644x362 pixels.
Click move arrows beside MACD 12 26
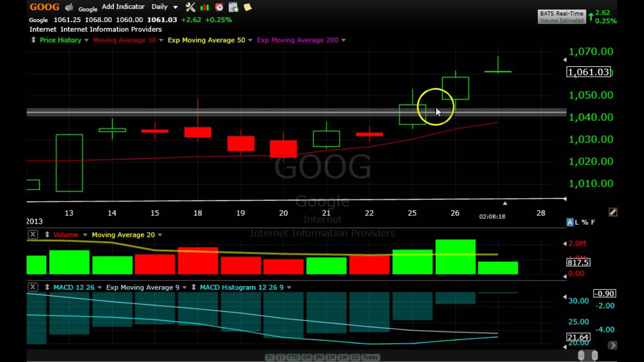coord(47,287)
